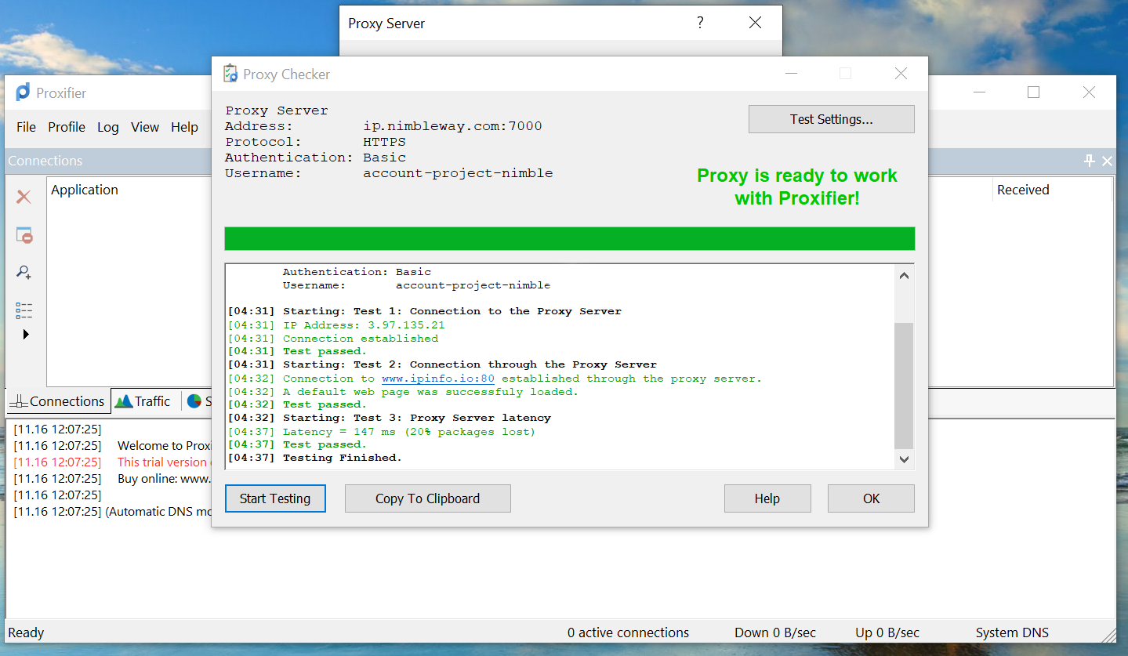Open the www.ipinfo.io:80 link
Screen dimensions: 1128x656
click(x=437, y=379)
